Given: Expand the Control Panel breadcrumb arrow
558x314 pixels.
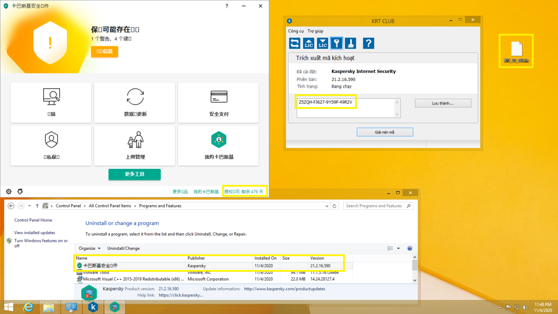Looking at the screenshot, I should [x=85, y=206].
